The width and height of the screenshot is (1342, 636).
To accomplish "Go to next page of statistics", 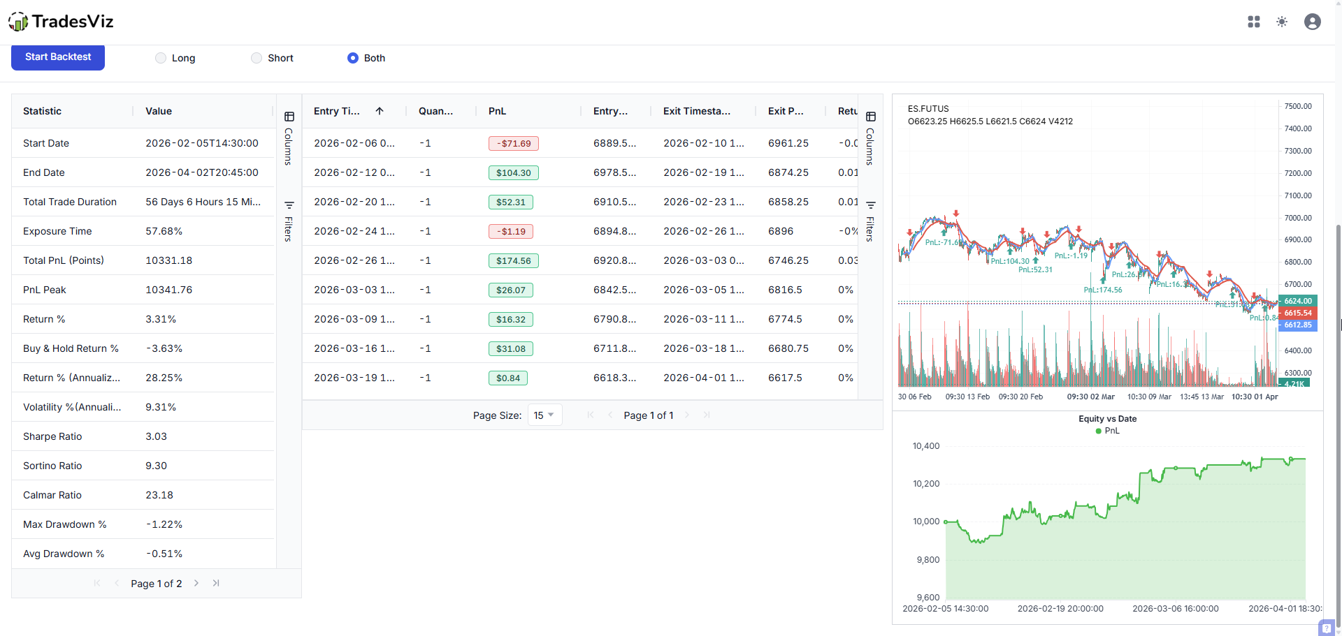I will pyautogui.click(x=196, y=583).
